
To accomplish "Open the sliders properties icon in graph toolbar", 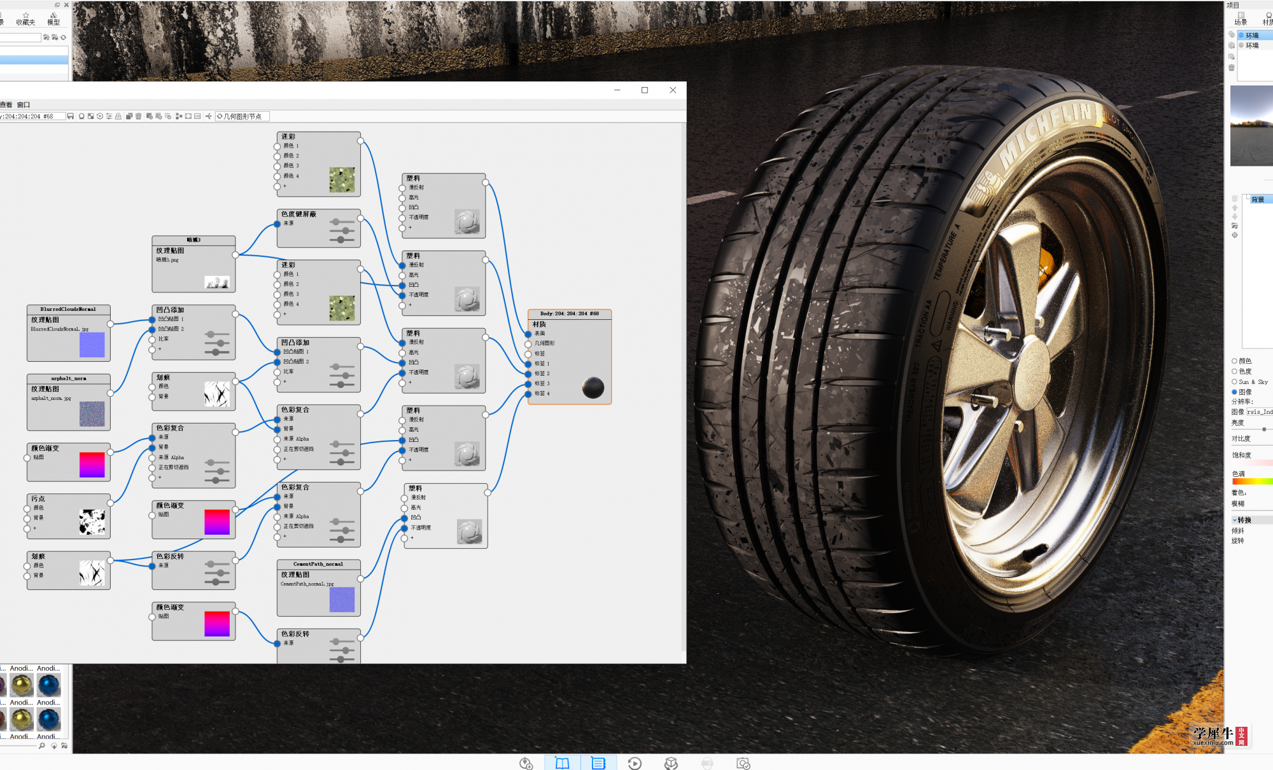I will click(x=109, y=116).
